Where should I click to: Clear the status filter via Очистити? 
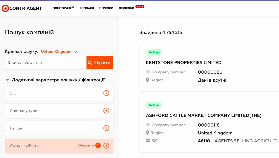86,145
